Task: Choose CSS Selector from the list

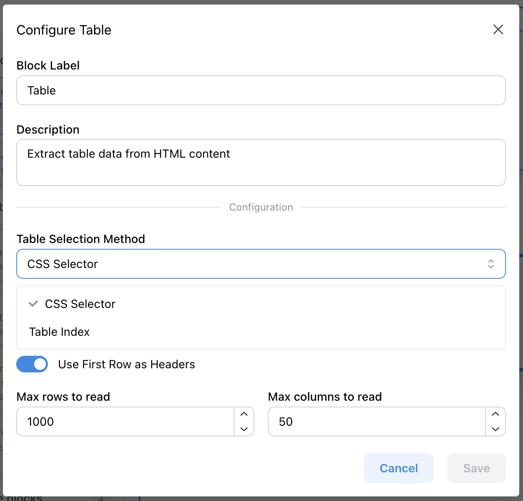Action: [80, 304]
